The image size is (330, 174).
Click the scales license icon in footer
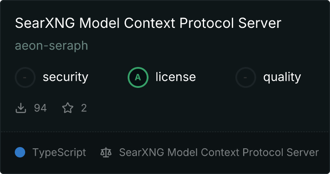click(106, 153)
